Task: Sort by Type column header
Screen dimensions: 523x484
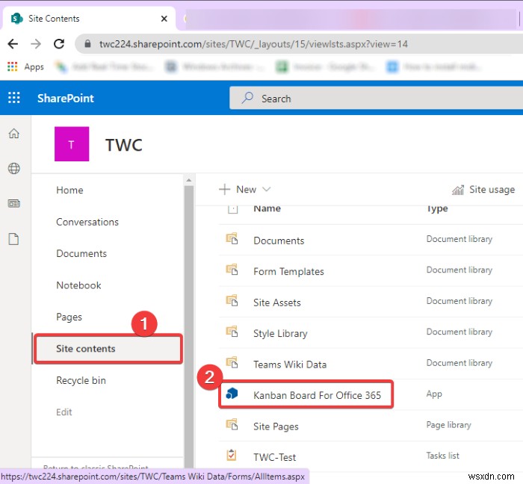Action: [437, 208]
